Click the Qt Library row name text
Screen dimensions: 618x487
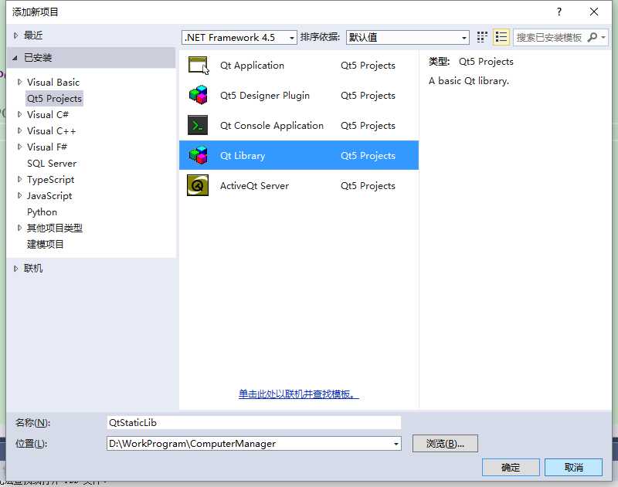pyautogui.click(x=243, y=155)
